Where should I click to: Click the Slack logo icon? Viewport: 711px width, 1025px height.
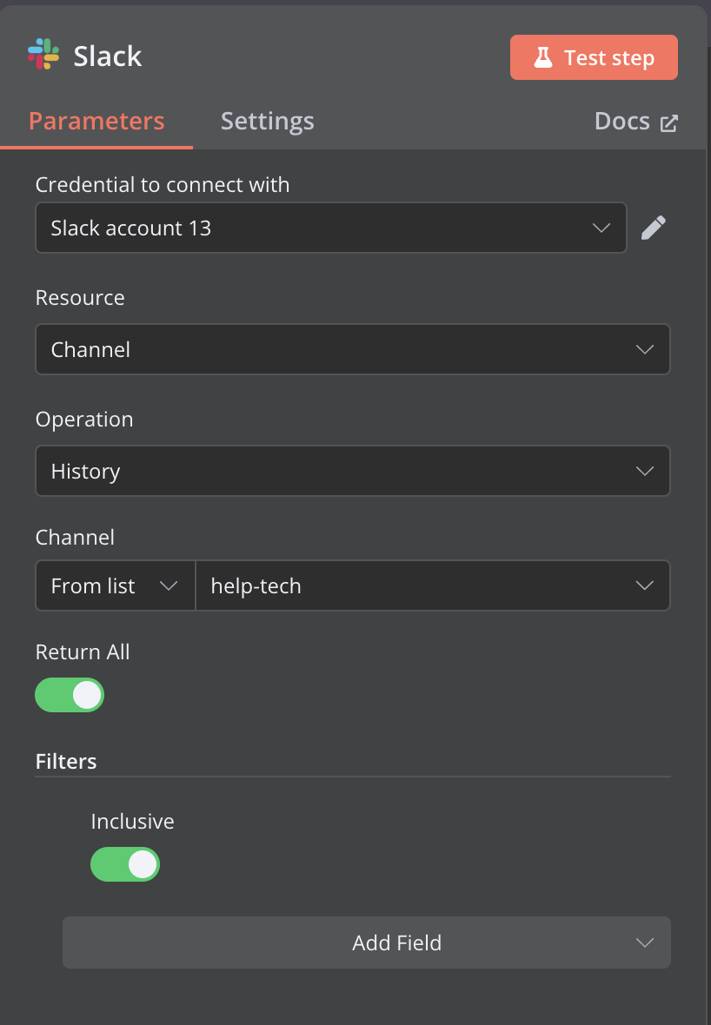43,55
